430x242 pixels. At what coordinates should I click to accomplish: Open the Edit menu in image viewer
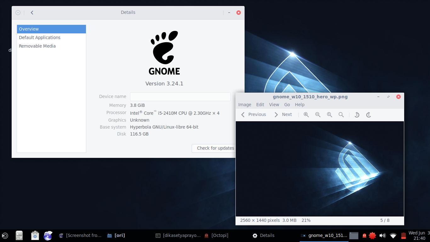(x=260, y=105)
